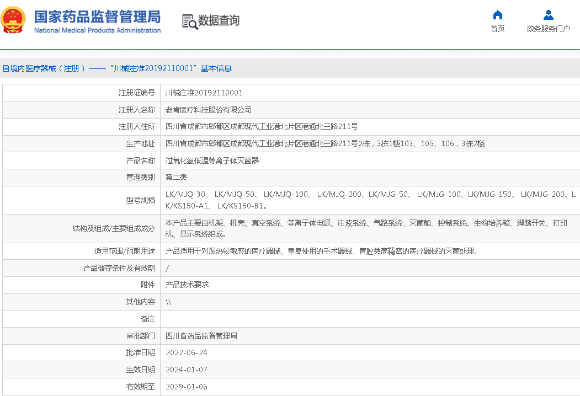Click the 数据查询 magnifier document icon
The height and width of the screenshot is (396, 580).
coord(189,22)
